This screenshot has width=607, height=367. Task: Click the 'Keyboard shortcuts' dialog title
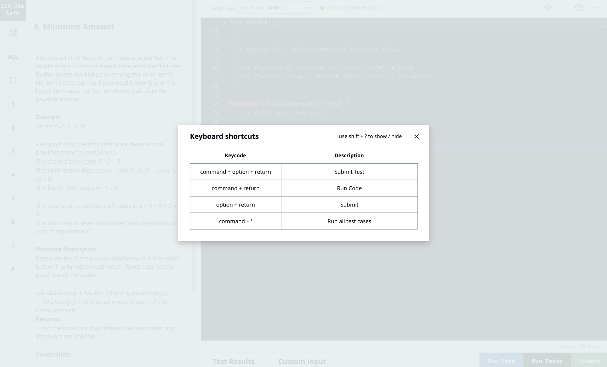[224, 136]
